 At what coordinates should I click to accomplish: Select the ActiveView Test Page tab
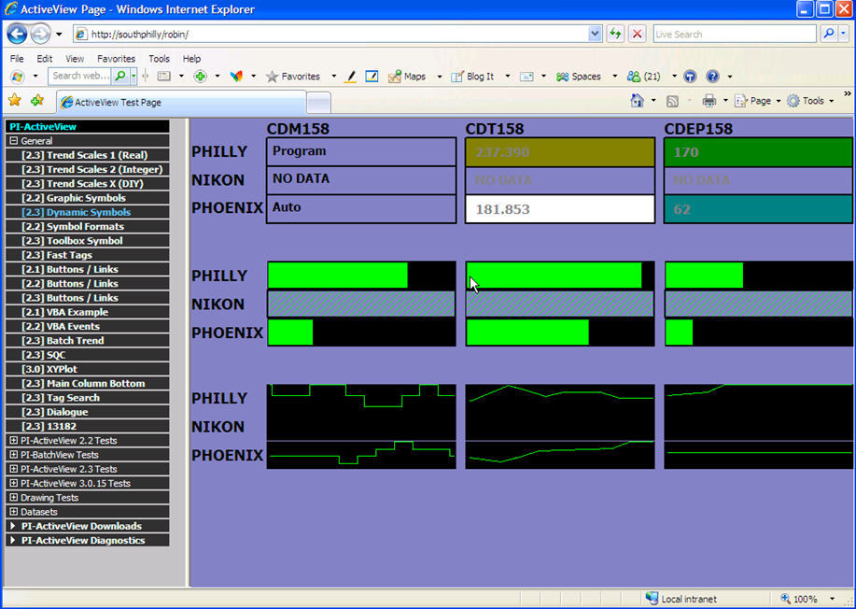pos(181,102)
